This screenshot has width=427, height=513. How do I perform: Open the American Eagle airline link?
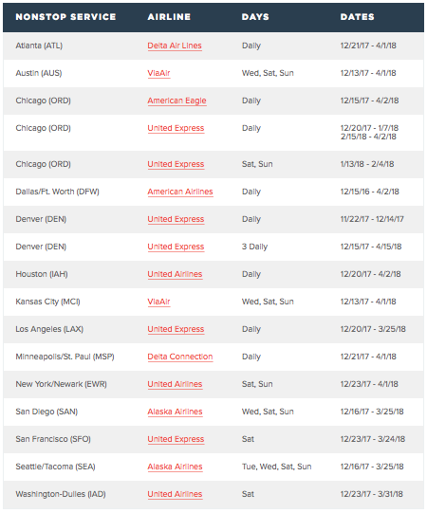176,101
